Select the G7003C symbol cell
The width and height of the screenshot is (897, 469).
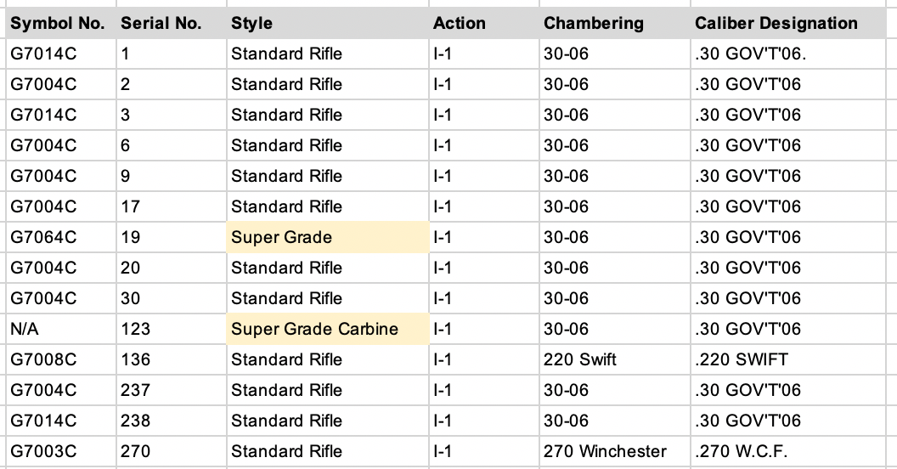[60, 451]
